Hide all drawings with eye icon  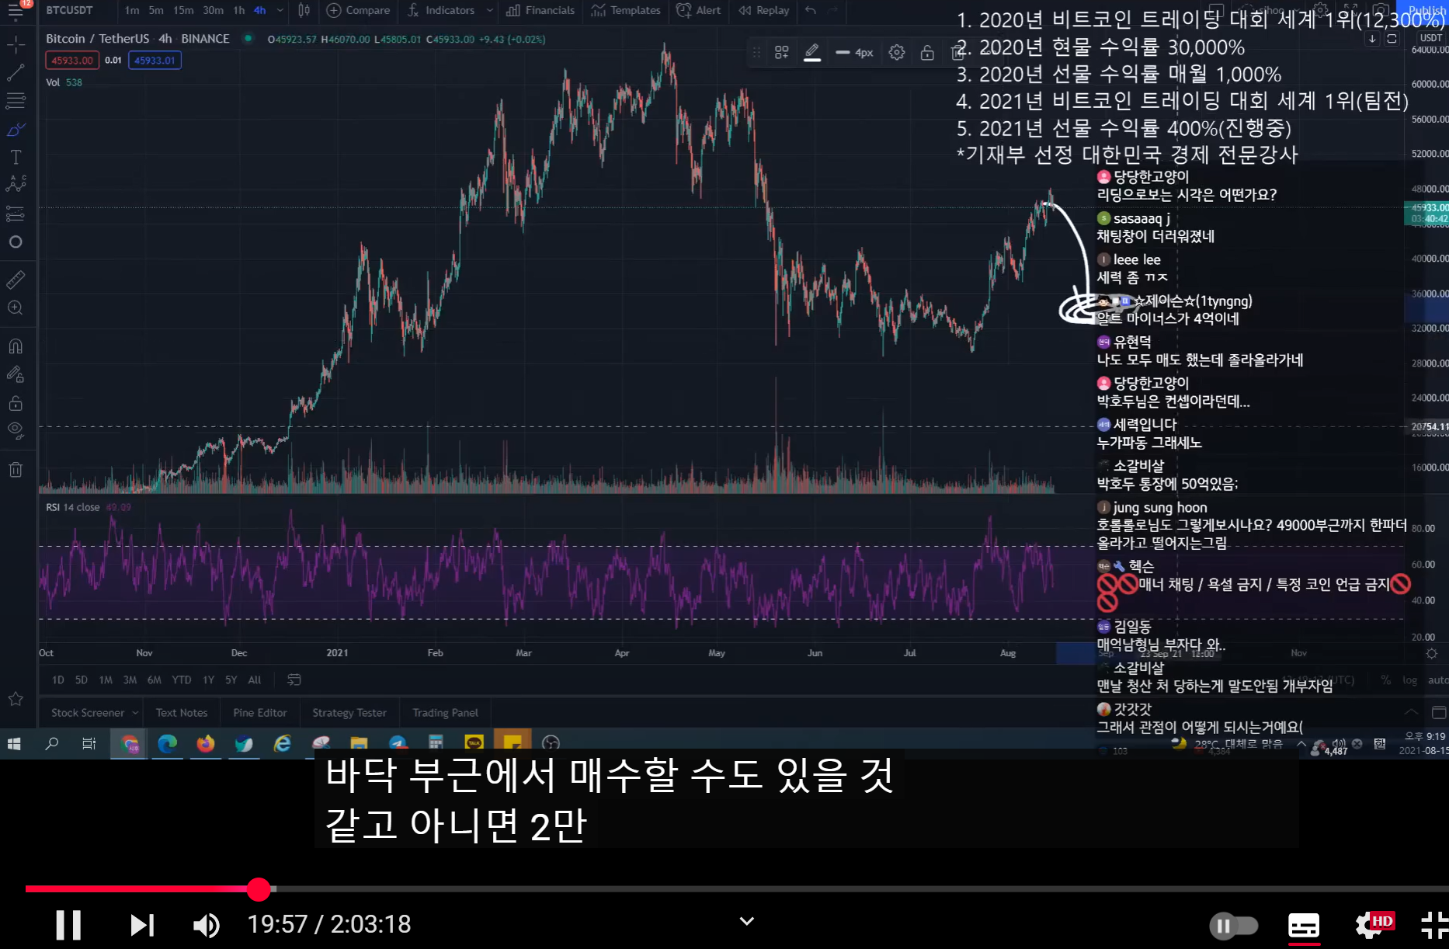pyautogui.click(x=16, y=431)
